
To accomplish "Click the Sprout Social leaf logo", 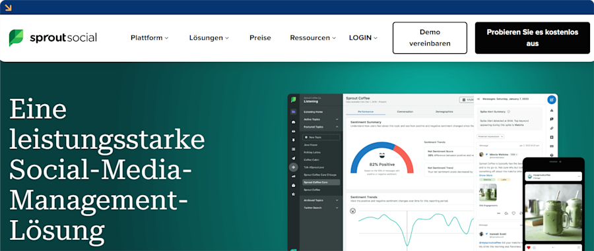I will 16,38.
